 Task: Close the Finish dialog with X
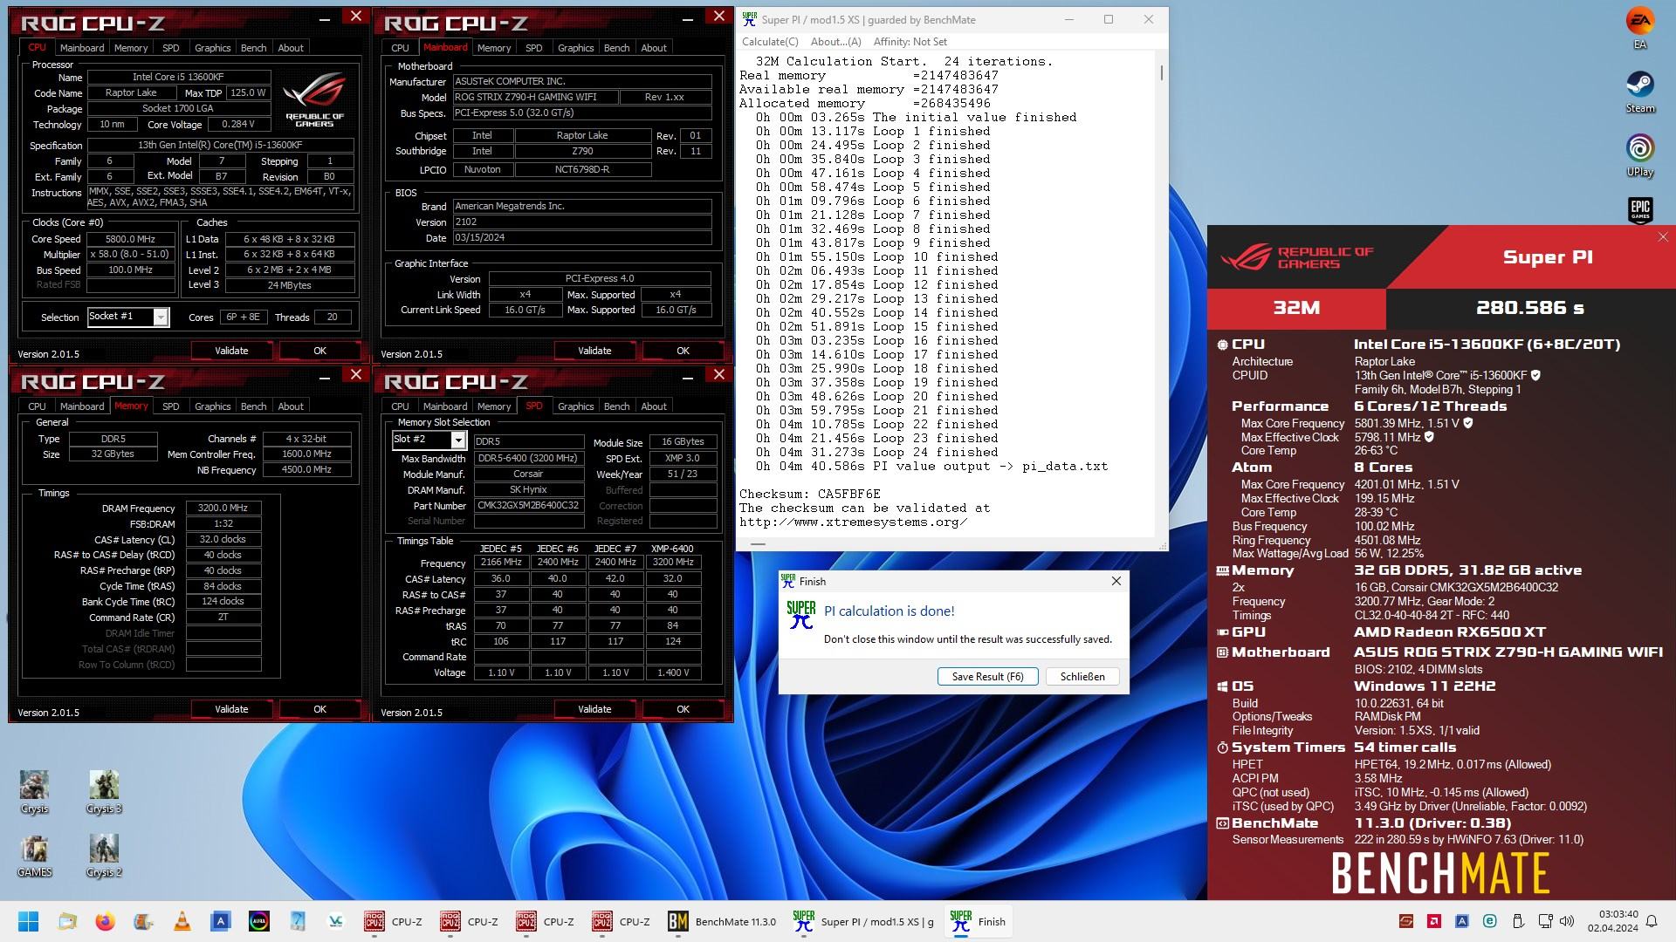1116,581
